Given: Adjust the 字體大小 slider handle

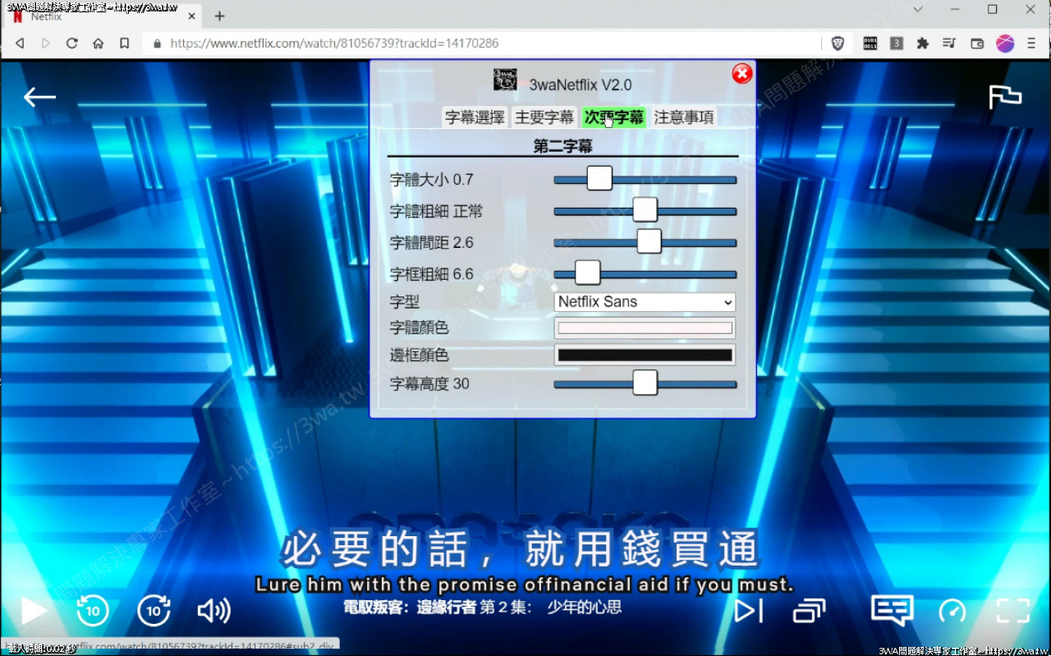Looking at the screenshot, I should pos(599,178).
